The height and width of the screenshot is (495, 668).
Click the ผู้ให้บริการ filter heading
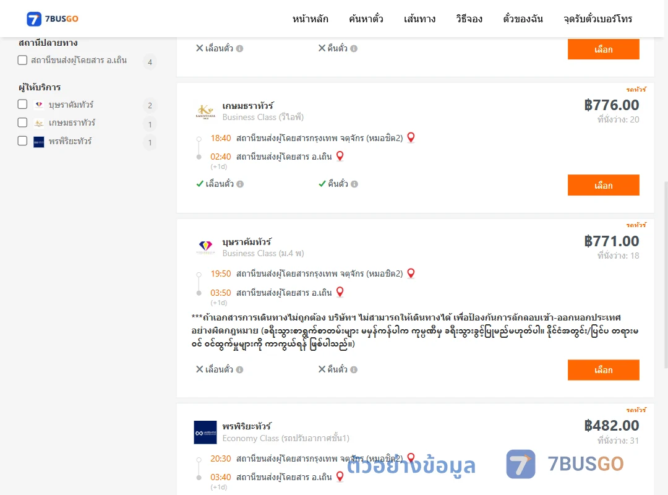(x=40, y=87)
